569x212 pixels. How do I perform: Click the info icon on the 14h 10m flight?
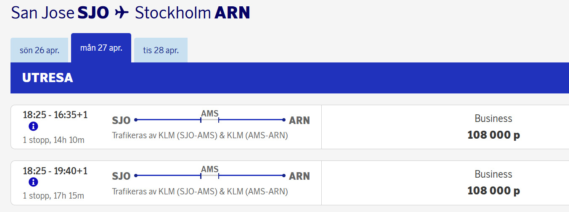pyautogui.click(x=33, y=127)
